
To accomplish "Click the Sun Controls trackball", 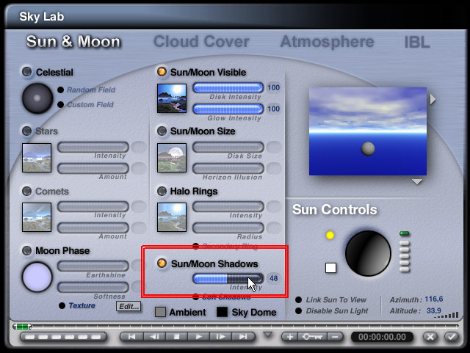I will (x=368, y=253).
